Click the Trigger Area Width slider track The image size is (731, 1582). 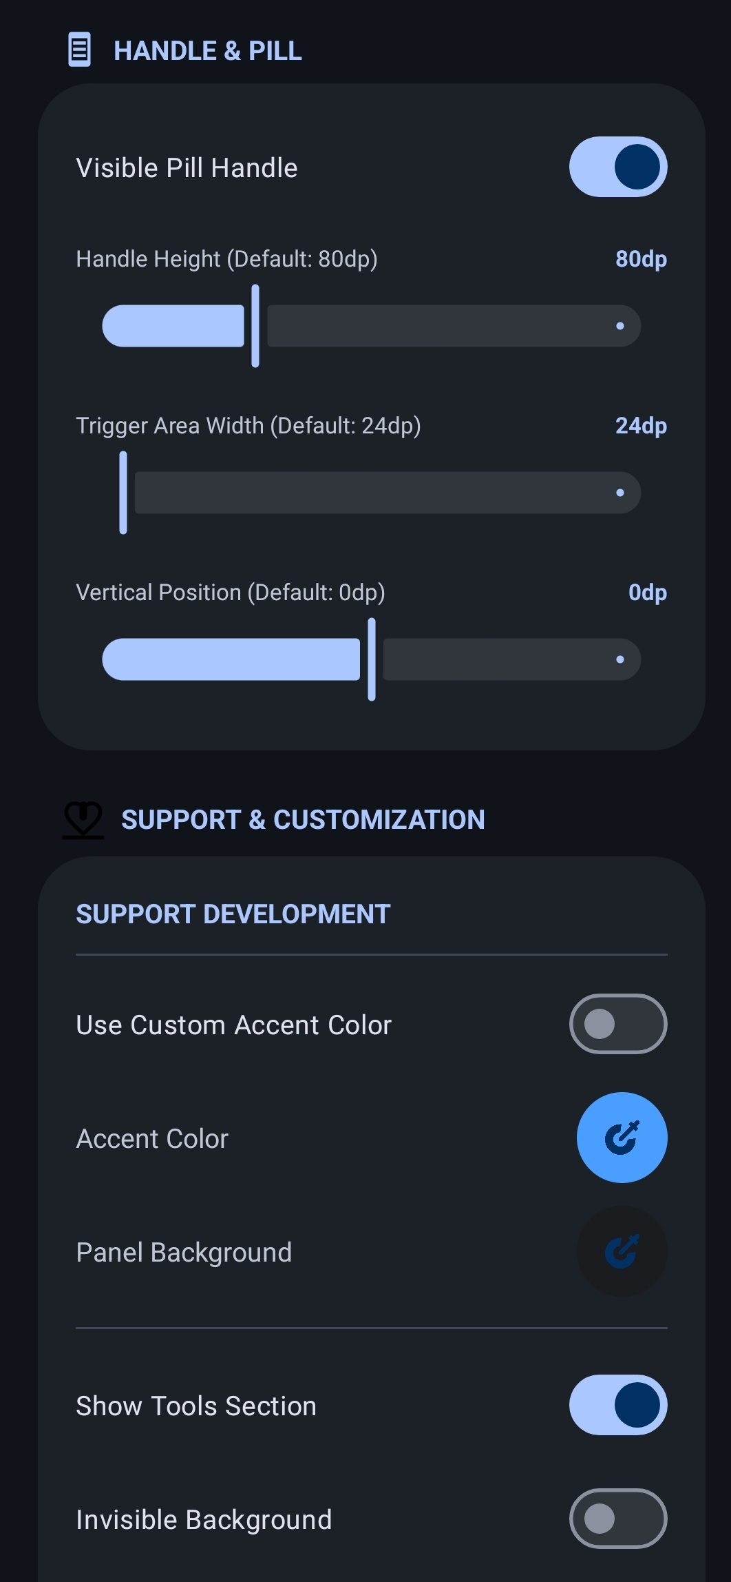[x=387, y=493]
